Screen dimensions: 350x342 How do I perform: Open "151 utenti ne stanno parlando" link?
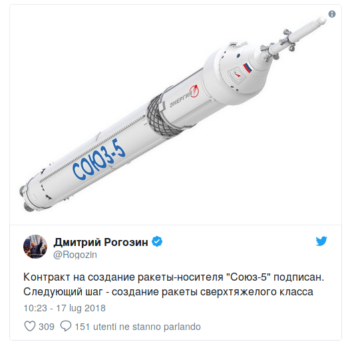click(138, 327)
